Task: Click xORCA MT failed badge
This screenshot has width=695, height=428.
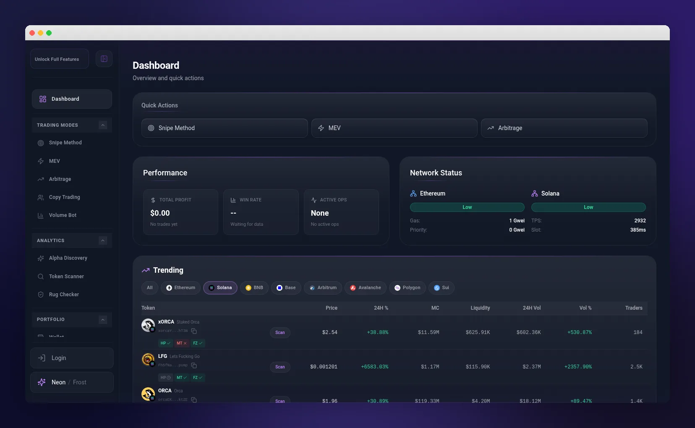Action: click(x=181, y=343)
